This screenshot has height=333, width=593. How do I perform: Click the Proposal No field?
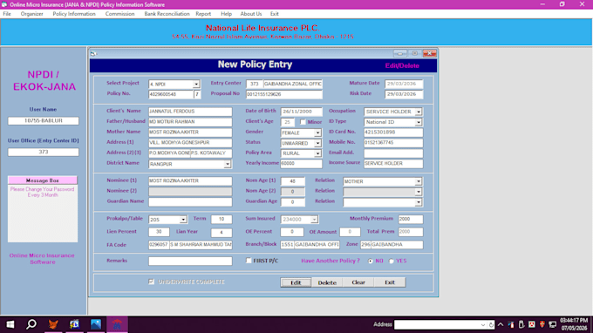pyautogui.click(x=284, y=94)
